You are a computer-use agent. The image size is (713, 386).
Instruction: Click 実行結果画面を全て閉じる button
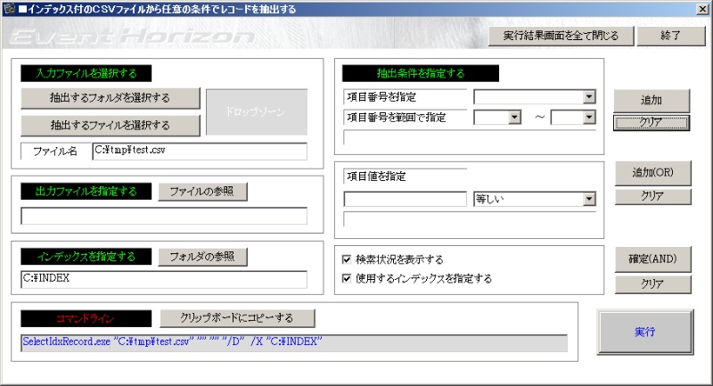(x=561, y=36)
